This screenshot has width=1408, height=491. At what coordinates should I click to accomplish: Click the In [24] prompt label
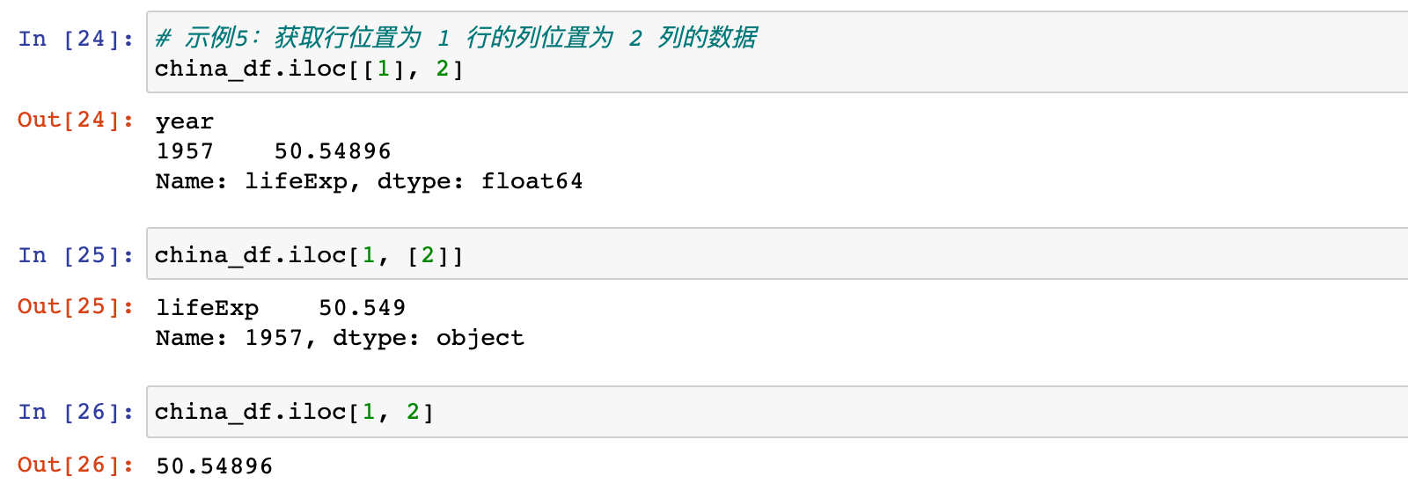[76, 39]
